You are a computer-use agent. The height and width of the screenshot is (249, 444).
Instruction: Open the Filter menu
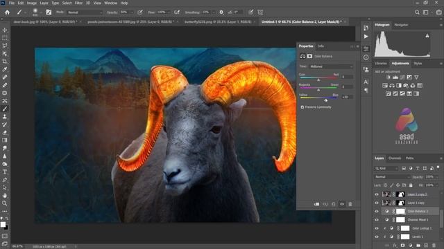point(78,3)
